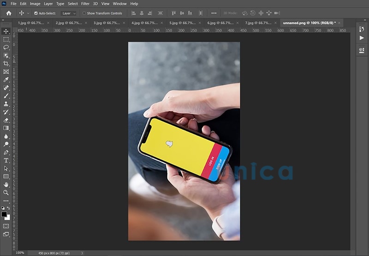Click the three-dots more options button
The height and width of the screenshot is (256, 369).
[214, 13]
